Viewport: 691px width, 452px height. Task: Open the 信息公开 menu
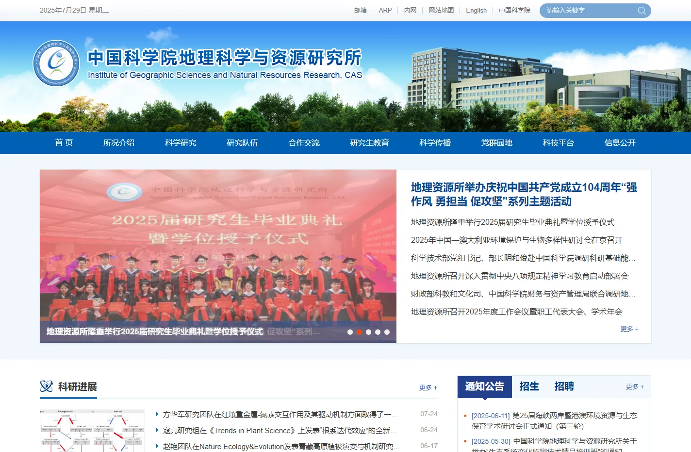pos(620,142)
